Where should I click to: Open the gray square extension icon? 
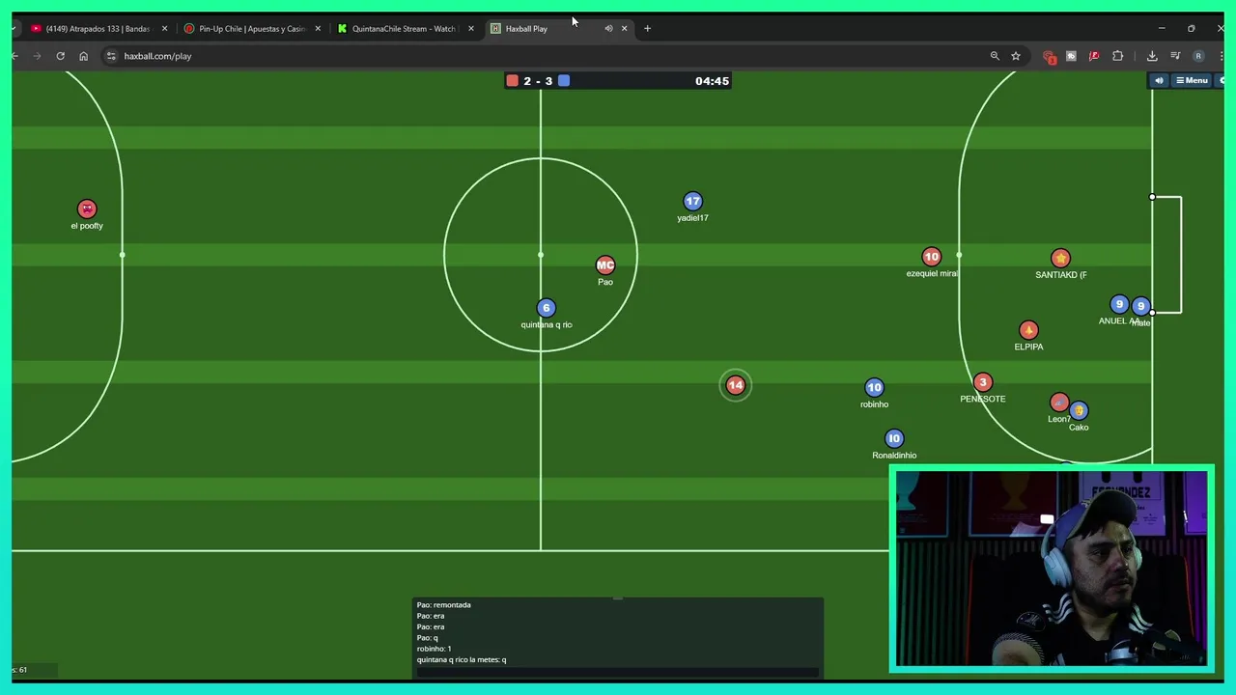[1071, 56]
